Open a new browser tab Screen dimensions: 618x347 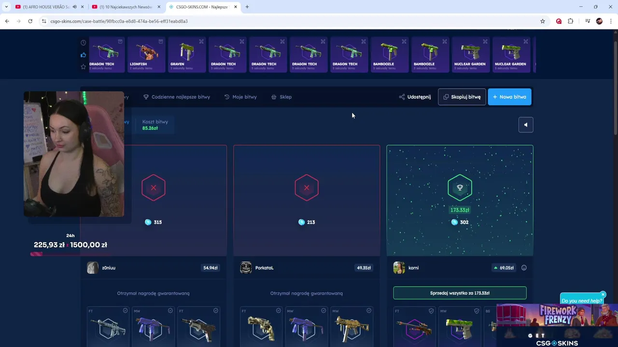point(247,7)
